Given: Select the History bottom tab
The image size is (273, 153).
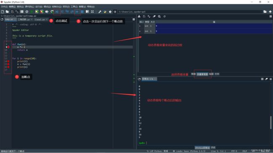Looking at the screenshot, I should pyautogui.click(x=213, y=148).
